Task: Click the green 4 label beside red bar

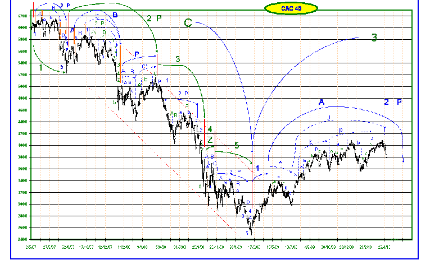Action: pos(210,129)
